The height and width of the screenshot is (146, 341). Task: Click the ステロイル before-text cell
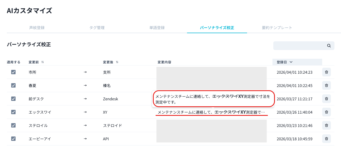[38, 125]
